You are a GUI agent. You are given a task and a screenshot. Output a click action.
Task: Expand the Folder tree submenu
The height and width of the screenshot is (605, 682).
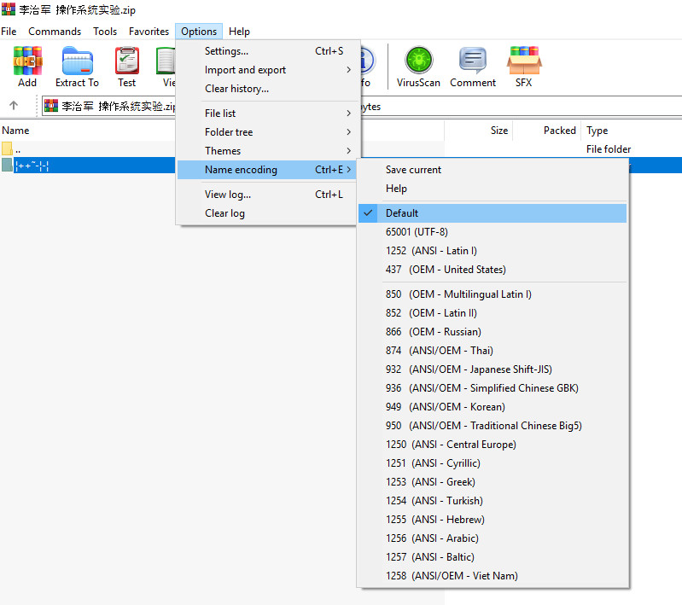pyautogui.click(x=229, y=132)
